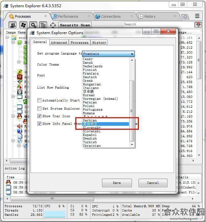Screen dimensions: 206x222
Task: Click the red down arrow beside Search
Action: click(198, 25)
